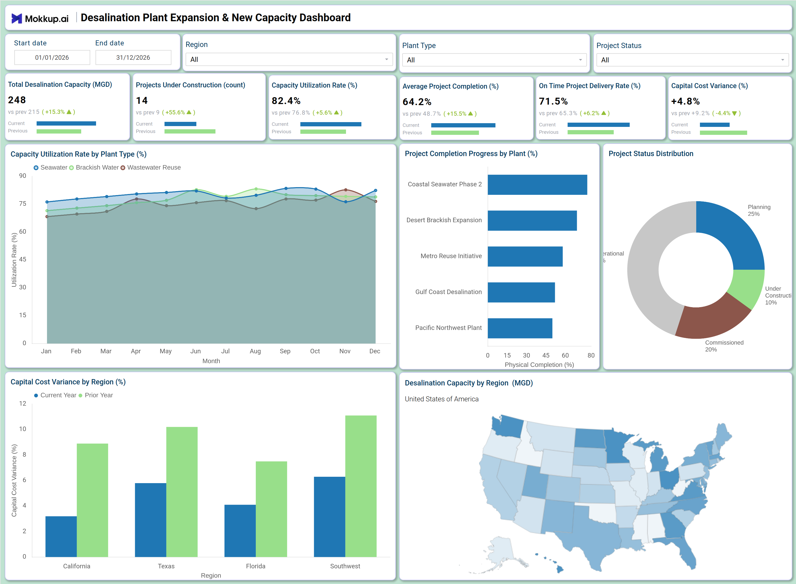Click the 82.4% Capacity Utilization value

[286, 101]
